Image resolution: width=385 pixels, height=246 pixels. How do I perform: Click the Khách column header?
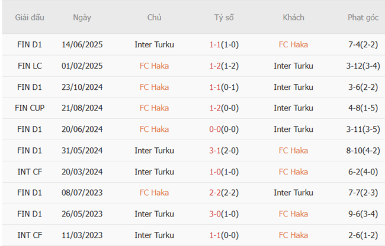[293, 17]
